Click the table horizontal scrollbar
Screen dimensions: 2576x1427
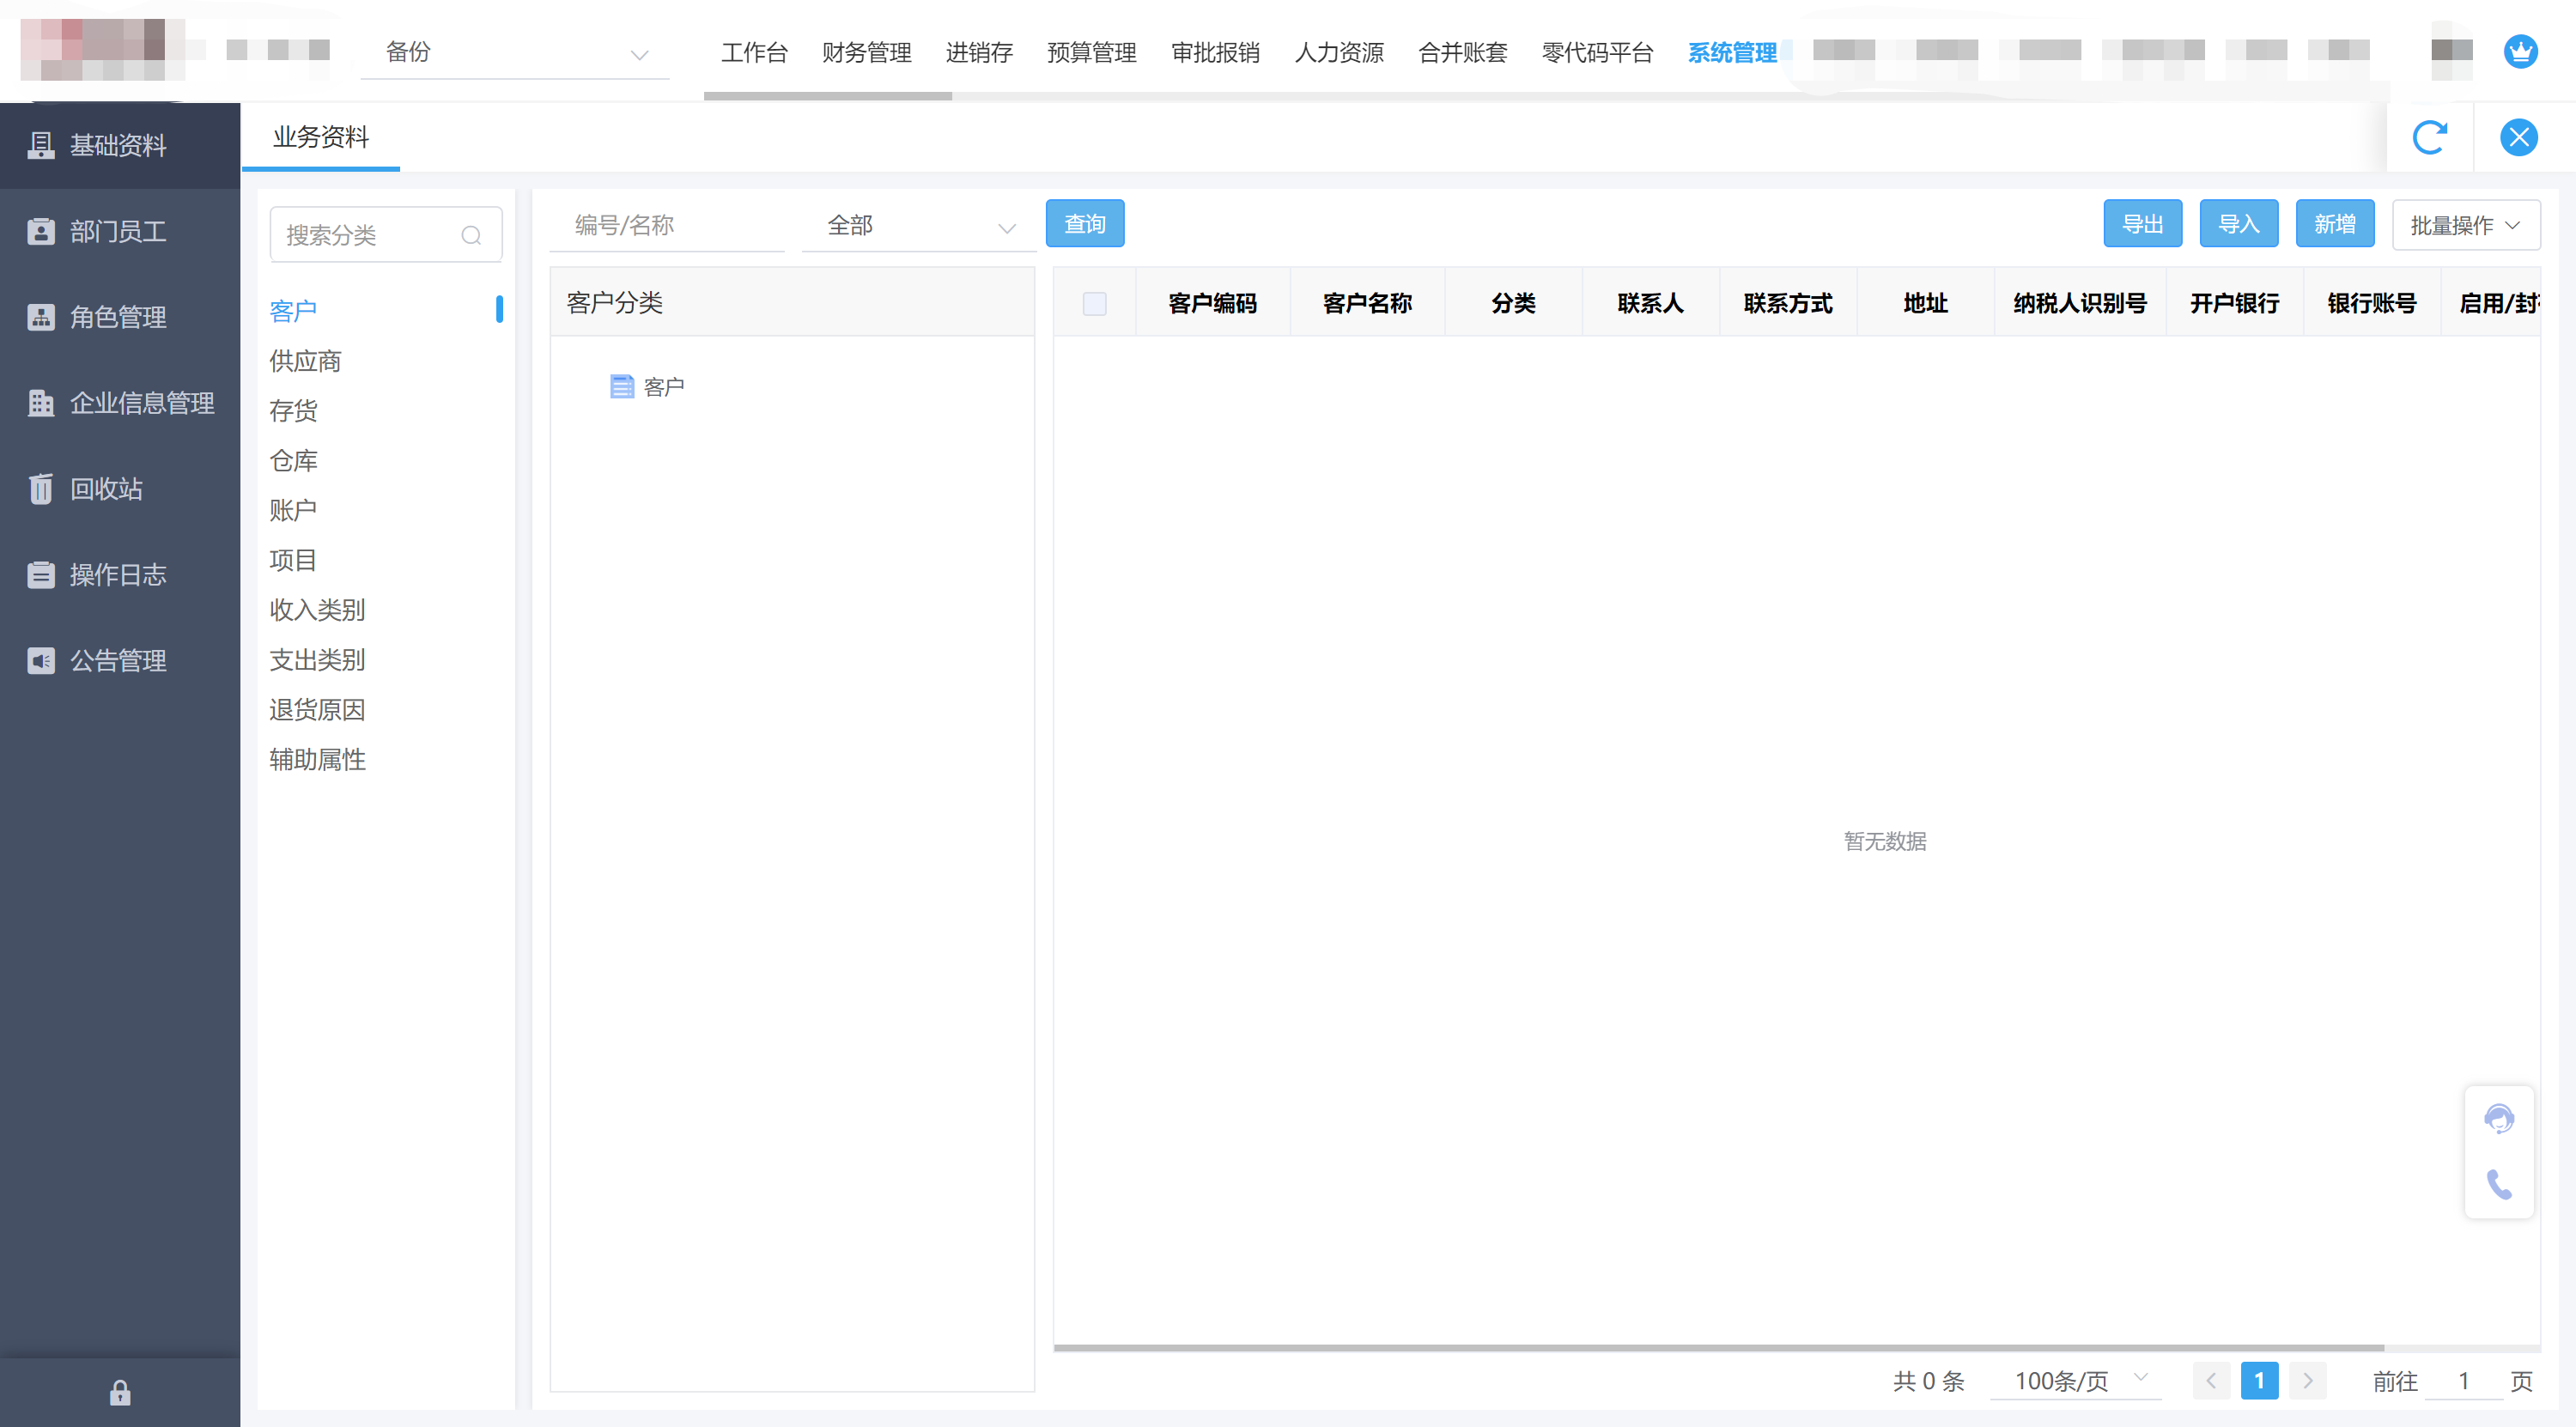(x=1718, y=1348)
